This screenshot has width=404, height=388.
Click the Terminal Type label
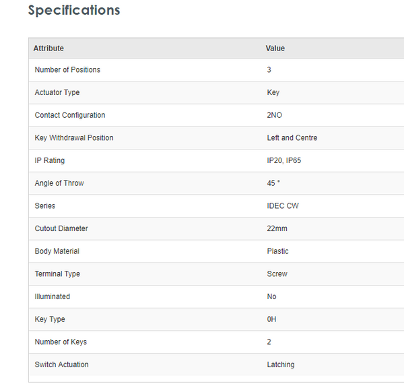[x=57, y=274]
